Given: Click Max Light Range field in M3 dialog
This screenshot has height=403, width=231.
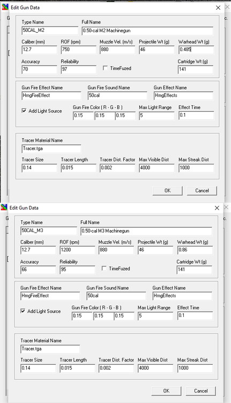Looking at the screenshot, I should (155, 316).
